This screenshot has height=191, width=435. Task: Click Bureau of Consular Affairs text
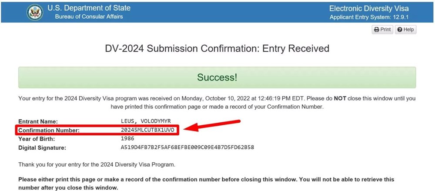tap(89, 17)
